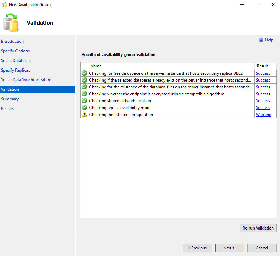Select 'Checking the listener configuration' row text
The width and height of the screenshot is (280, 256).
coord(121,115)
